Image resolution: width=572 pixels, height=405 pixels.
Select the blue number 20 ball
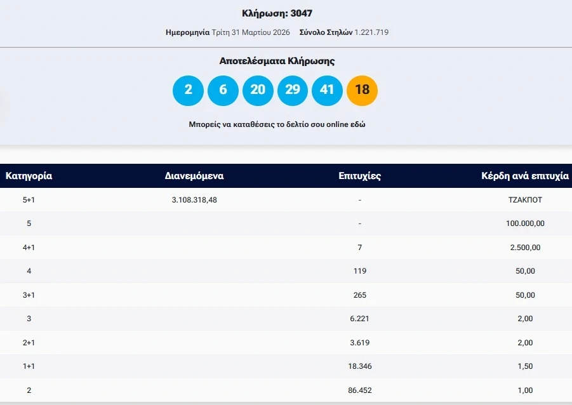pos(258,90)
